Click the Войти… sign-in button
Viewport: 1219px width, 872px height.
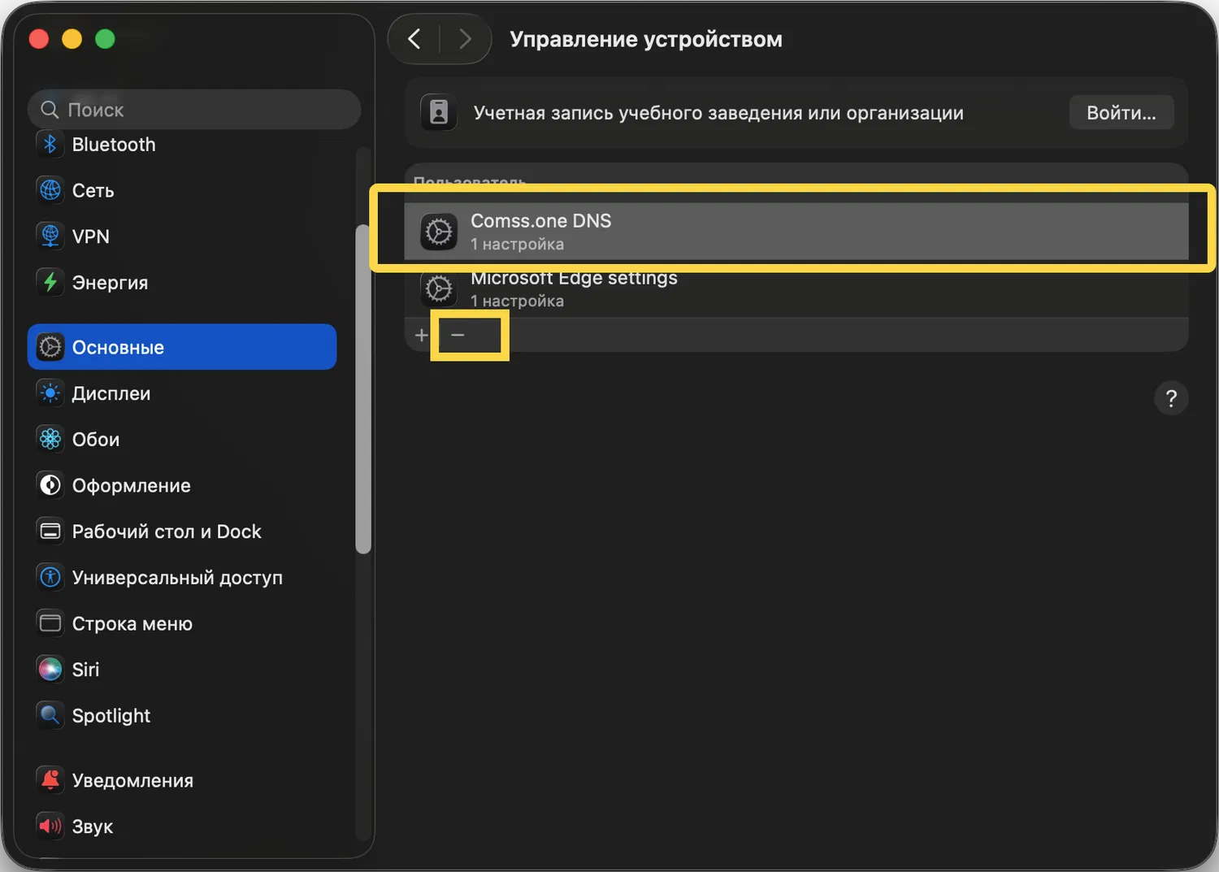click(x=1121, y=113)
